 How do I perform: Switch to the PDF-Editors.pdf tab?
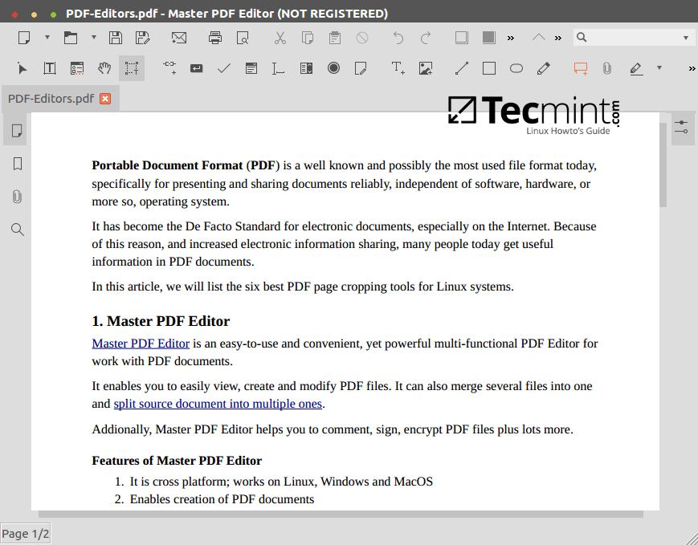click(52, 98)
